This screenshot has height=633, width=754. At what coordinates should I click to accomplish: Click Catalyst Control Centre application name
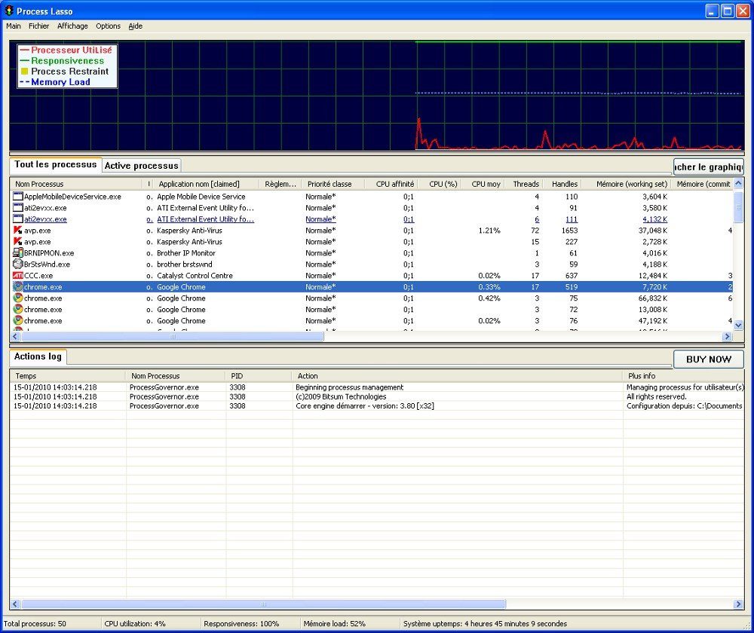pos(195,275)
